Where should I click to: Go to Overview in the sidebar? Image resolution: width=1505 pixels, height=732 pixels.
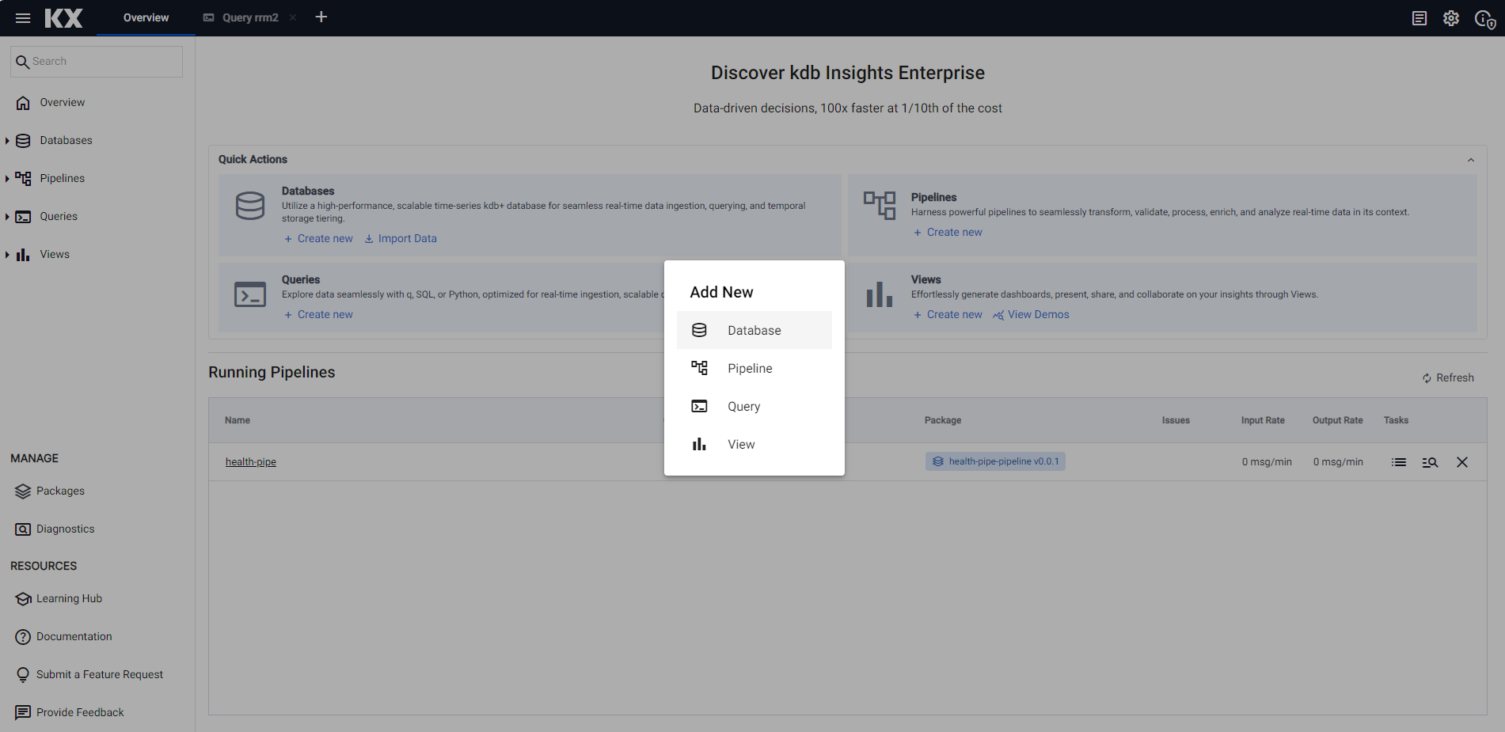(63, 102)
